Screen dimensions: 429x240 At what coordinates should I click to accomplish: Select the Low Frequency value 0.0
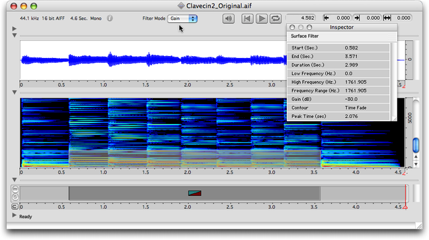click(x=348, y=73)
